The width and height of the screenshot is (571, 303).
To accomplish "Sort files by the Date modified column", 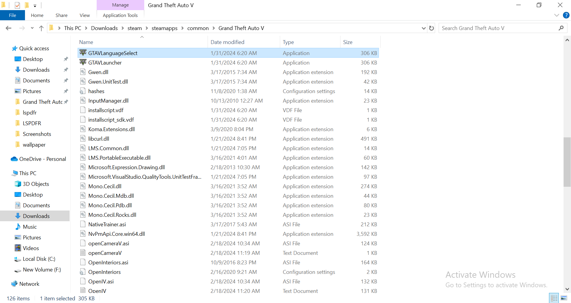I will [227, 42].
